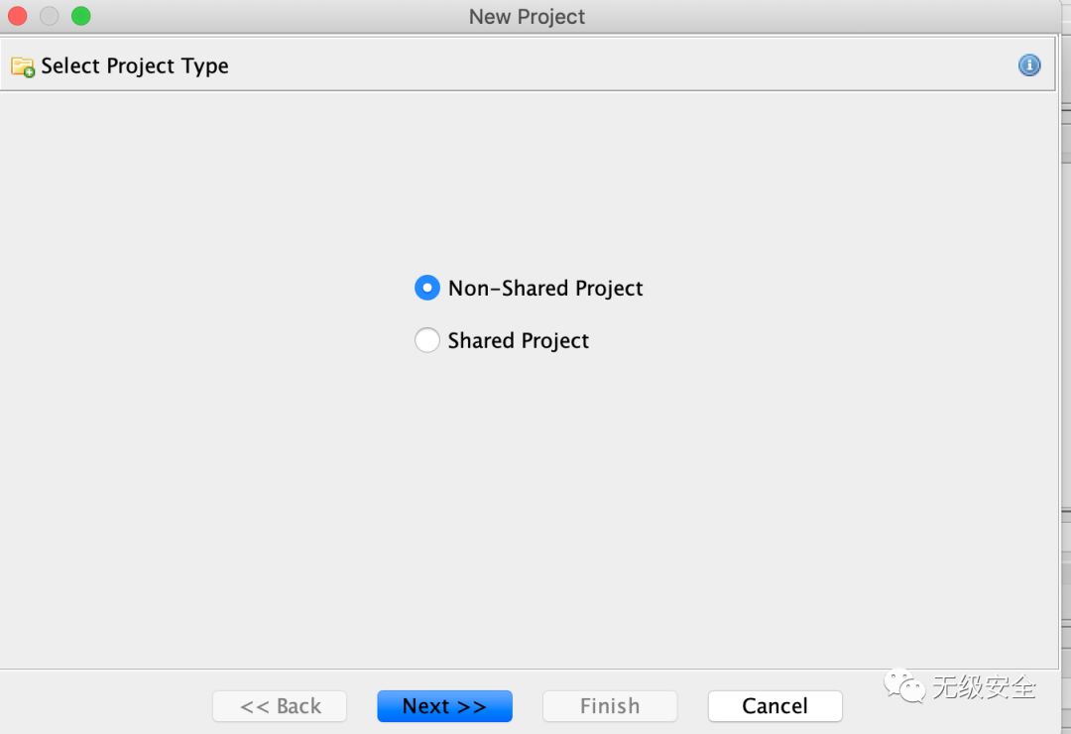The height and width of the screenshot is (734, 1071).
Task: Click the 无级安全 watermark text
Action: [x=985, y=686]
